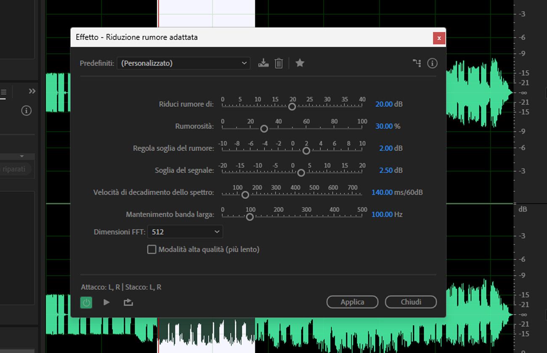The width and height of the screenshot is (547, 353).
Task: Click the Soglia del segnale slider handle
Action: (x=301, y=173)
